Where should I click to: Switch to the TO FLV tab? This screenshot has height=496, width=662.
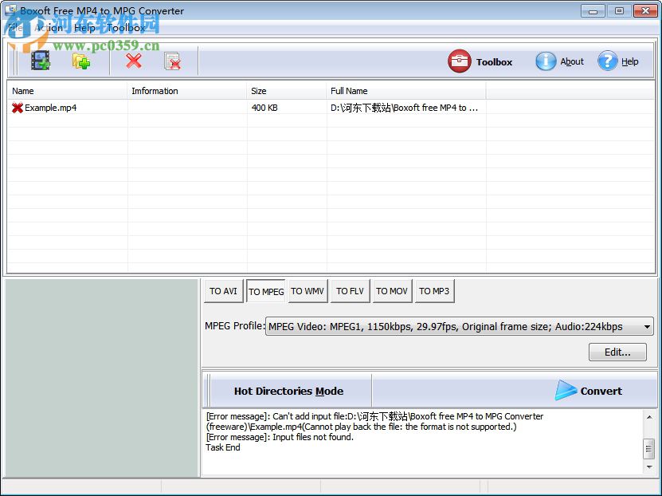349,291
